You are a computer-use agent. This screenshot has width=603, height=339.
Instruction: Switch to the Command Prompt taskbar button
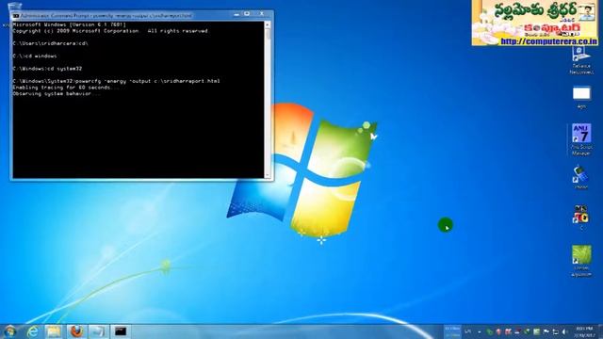(x=121, y=331)
